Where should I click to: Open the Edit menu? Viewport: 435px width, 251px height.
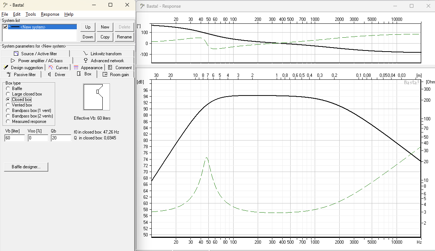pos(17,14)
